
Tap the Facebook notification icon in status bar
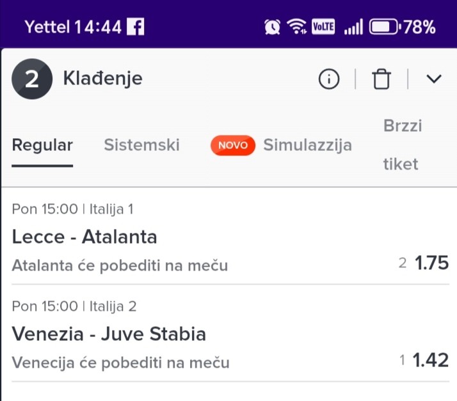135,27
